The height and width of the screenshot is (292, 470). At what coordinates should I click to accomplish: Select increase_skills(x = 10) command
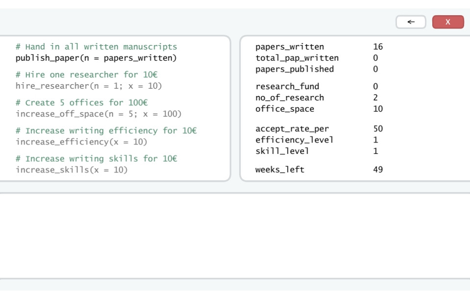72,170
